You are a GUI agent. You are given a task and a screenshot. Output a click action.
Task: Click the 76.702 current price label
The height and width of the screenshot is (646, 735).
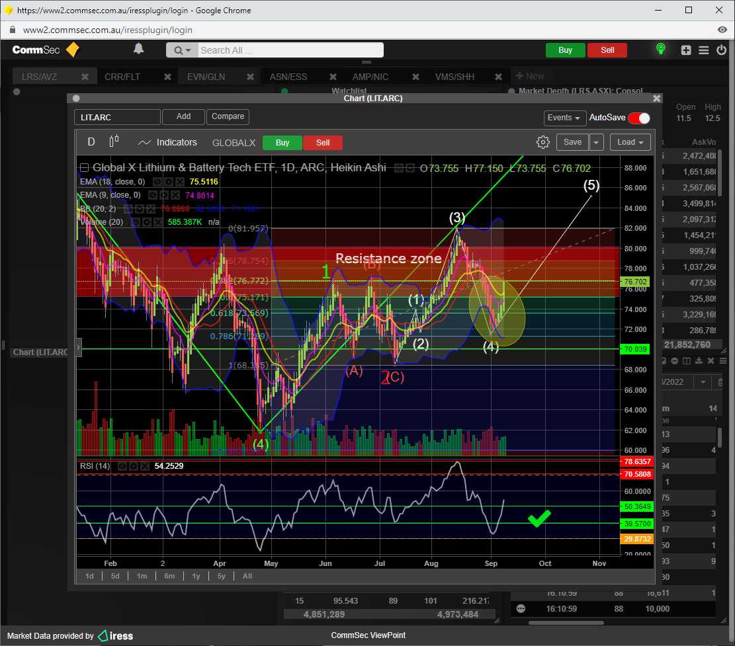coord(635,282)
